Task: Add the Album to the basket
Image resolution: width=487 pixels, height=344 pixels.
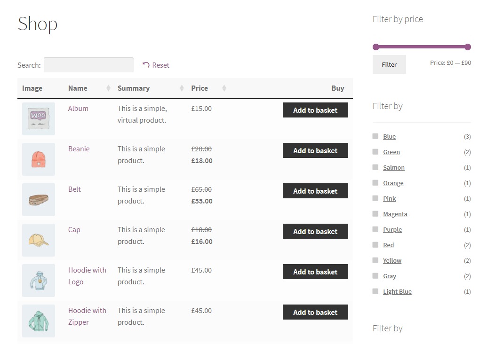Action: 315,110
